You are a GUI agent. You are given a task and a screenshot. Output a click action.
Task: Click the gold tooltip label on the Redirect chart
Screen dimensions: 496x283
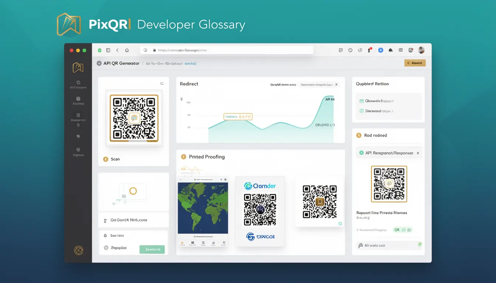coord(238,117)
